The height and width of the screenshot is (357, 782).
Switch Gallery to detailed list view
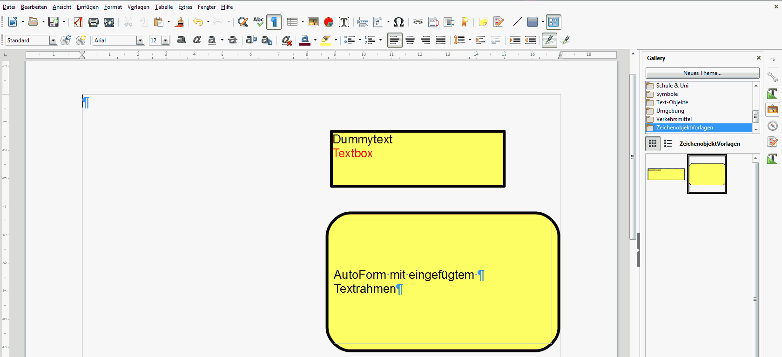668,143
